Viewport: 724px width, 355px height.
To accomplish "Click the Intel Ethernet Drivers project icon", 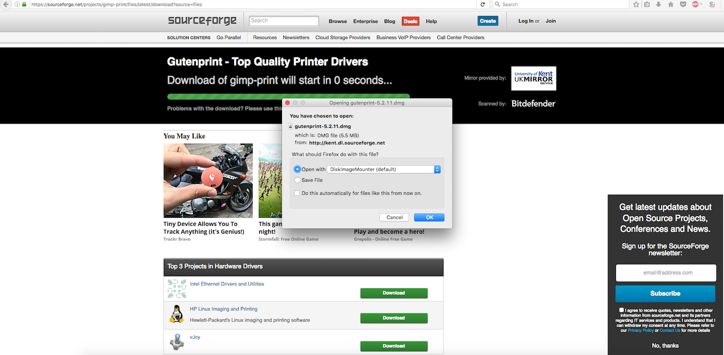I will [x=177, y=289].
